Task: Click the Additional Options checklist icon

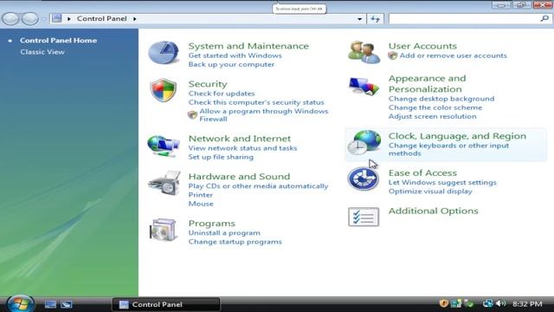Action: coord(364,217)
